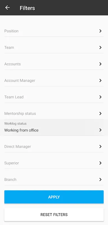Open the Position filter row
The height and width of the screenshot is (225, 108).
point(54,31)
